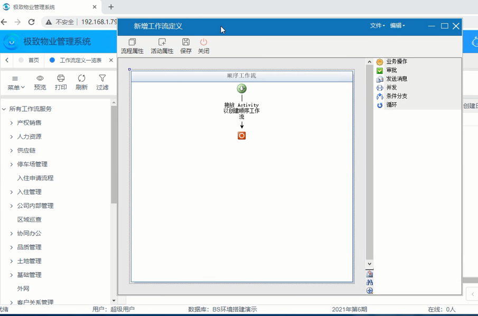Click the 极致物业管理系统 logo icon

pos(12,42)
